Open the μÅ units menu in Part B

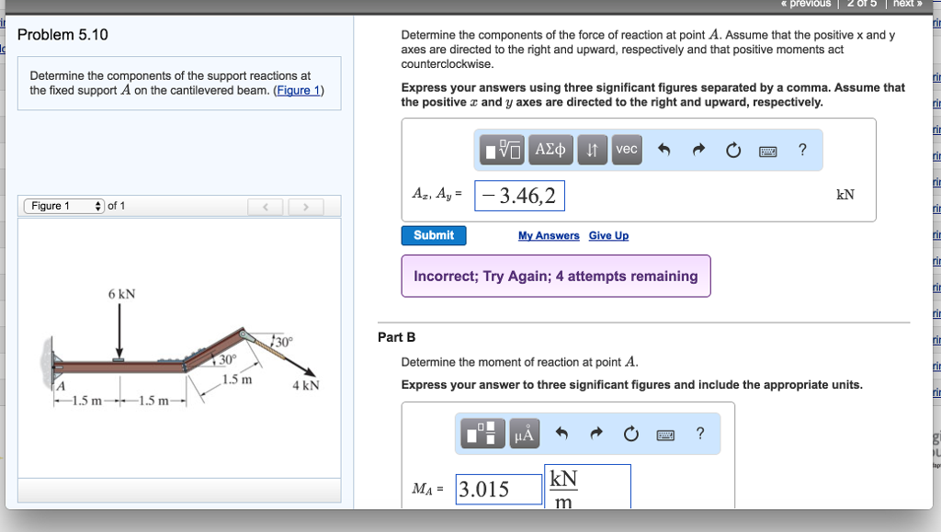click(x=524, y=434)
